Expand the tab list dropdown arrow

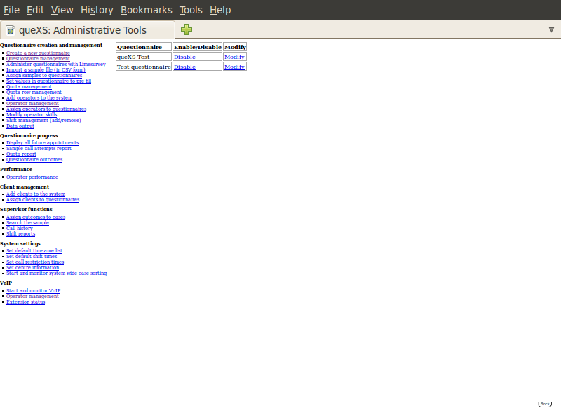[x=551, y=29]
